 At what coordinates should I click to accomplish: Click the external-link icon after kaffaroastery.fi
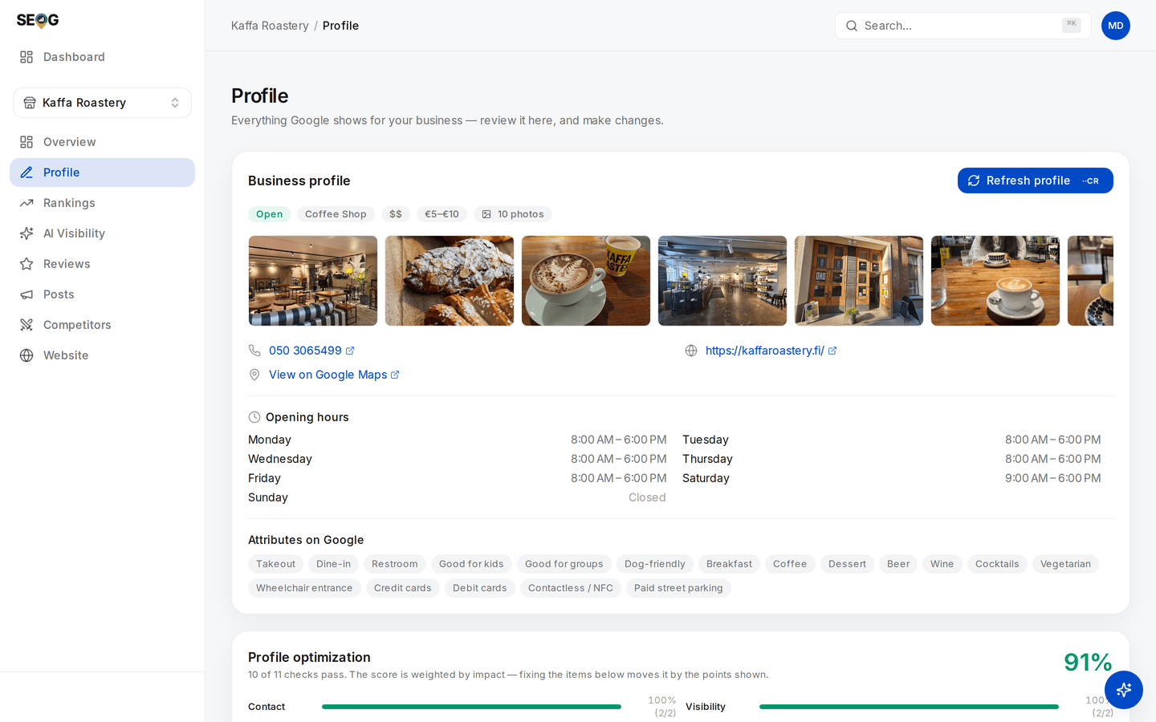832,351
